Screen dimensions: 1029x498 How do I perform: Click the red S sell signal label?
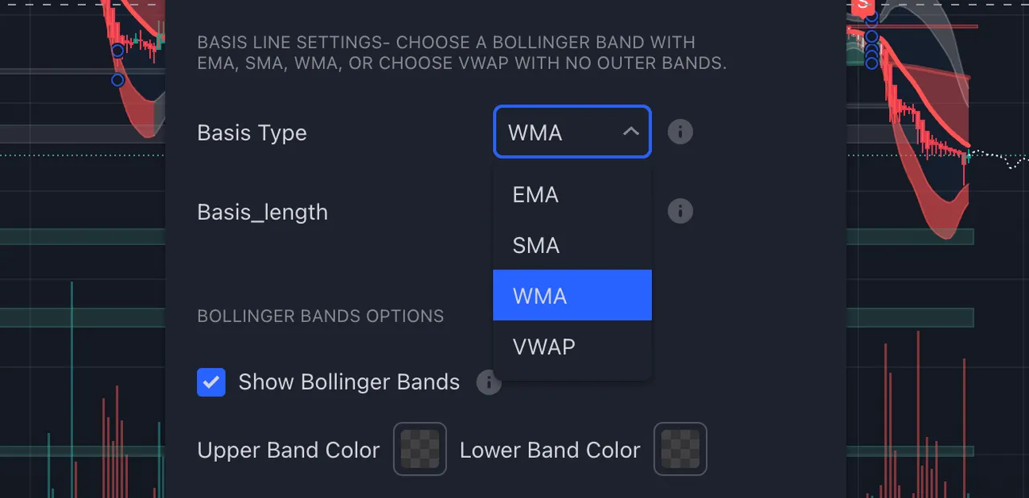863,6
